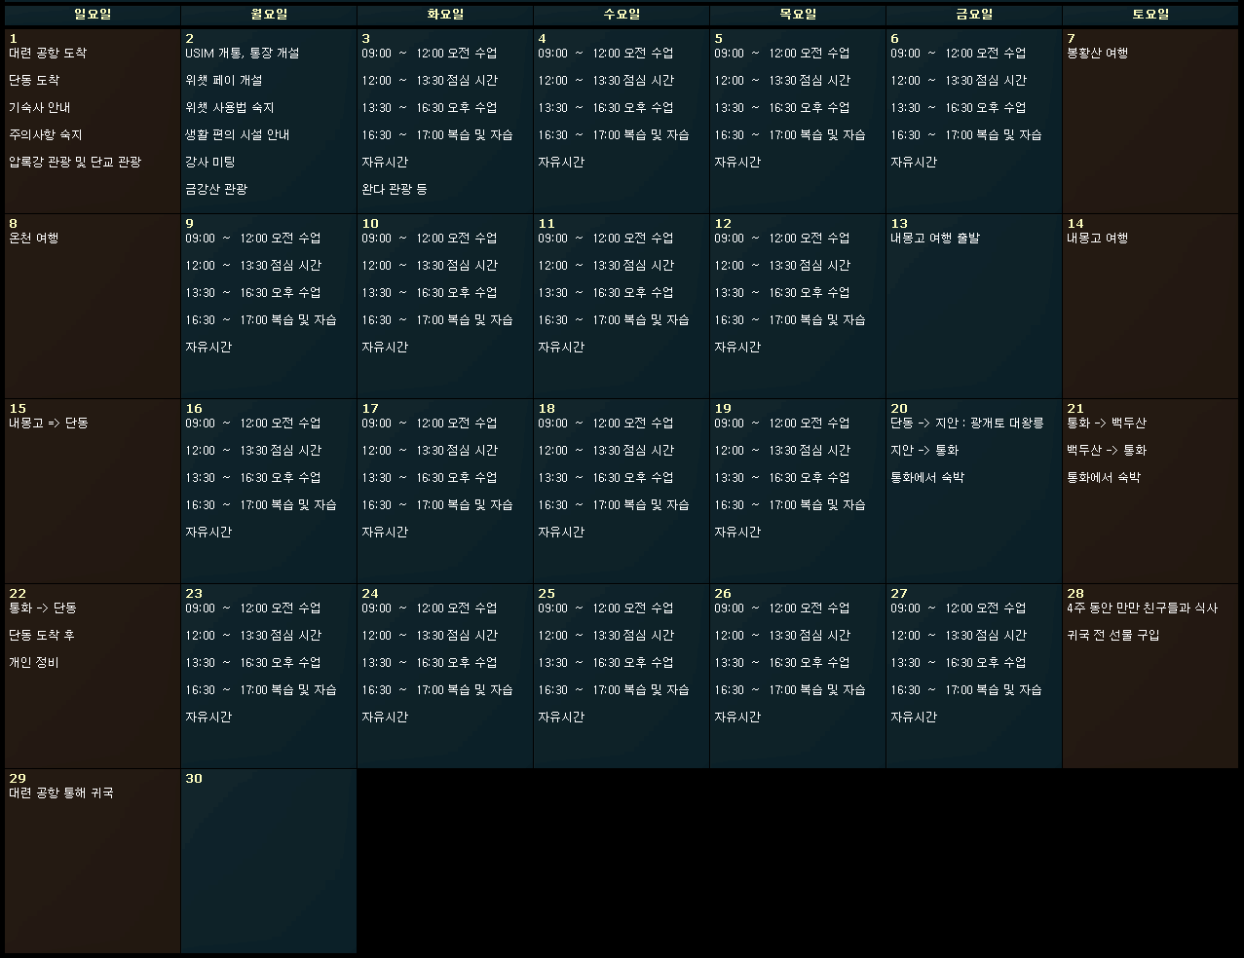Click the 토요일 column header
1244x958 pixels.
coord(1150,15)
